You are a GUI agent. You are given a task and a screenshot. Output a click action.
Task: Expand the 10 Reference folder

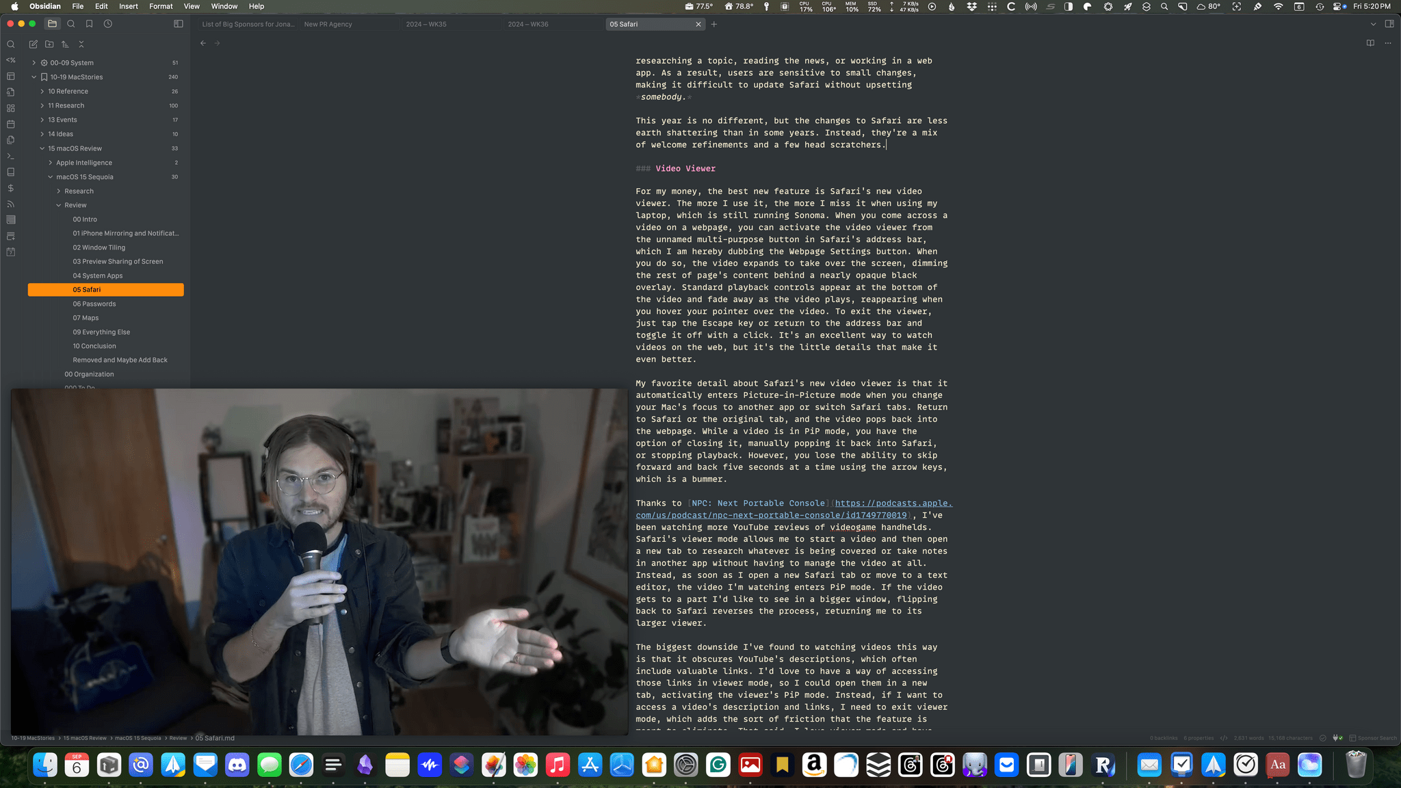[106, 92]
